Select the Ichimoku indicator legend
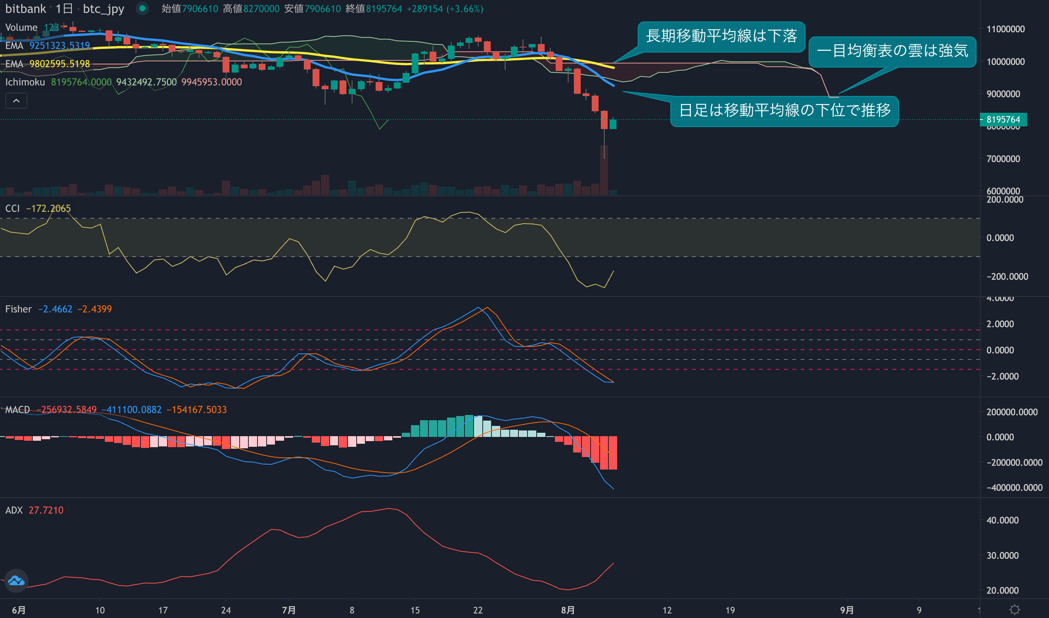 (25, 82)
